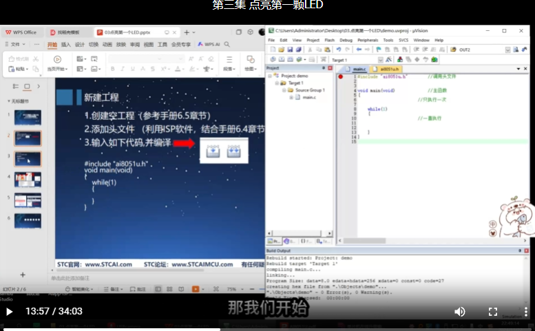
Task: Click the New file icon in µVision
Action: [273, 50]
